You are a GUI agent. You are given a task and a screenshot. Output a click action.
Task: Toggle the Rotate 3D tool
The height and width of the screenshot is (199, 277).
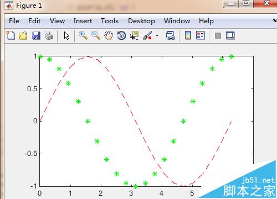click(x=121, y=35)
